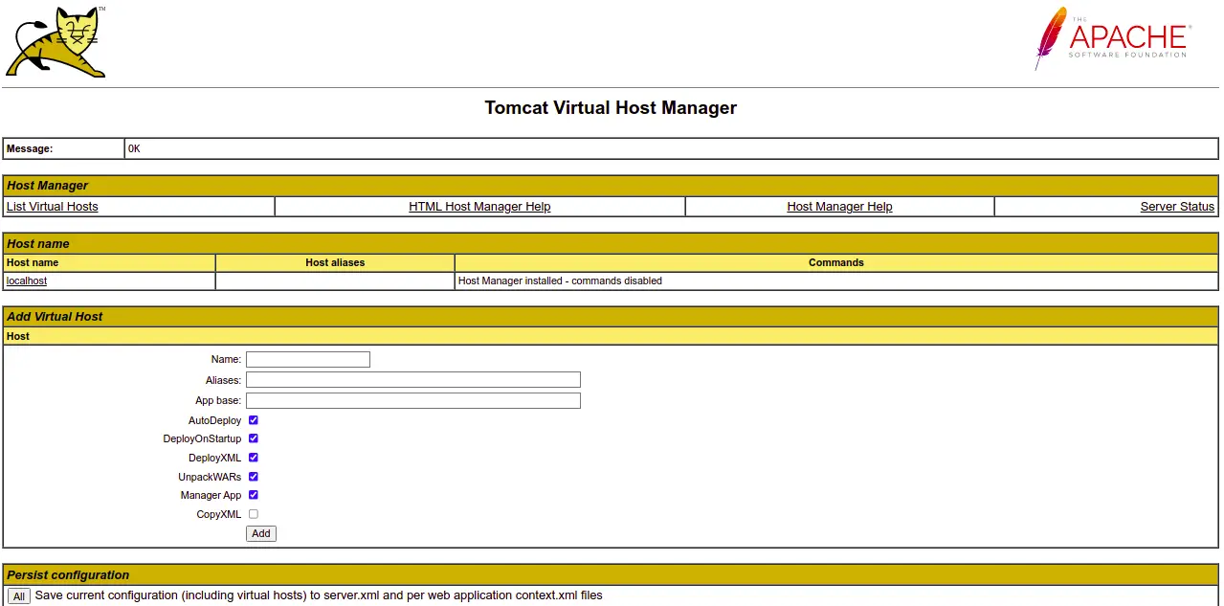Screen dimensions: 1224x606
Task: Click the localhost host name link
Action: coord(27,281)
